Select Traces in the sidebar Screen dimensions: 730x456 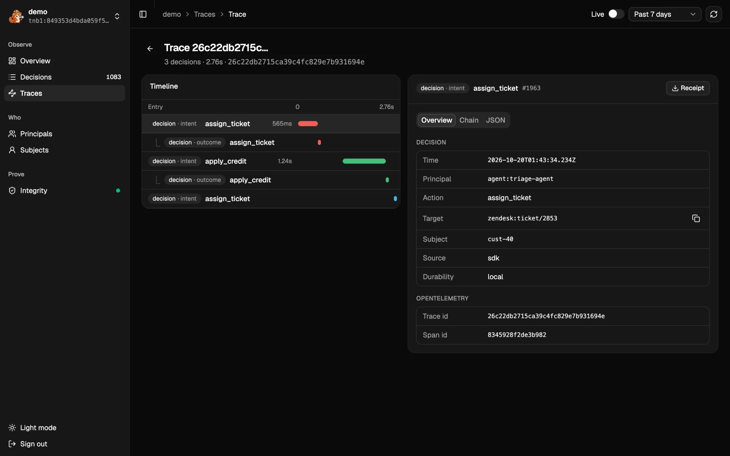coord(65,93)
